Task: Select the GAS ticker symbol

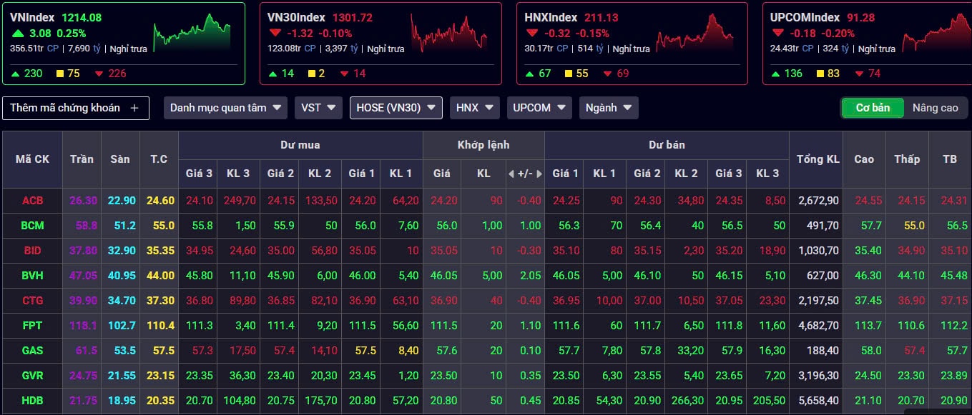Action: click(x=32, y=351)
